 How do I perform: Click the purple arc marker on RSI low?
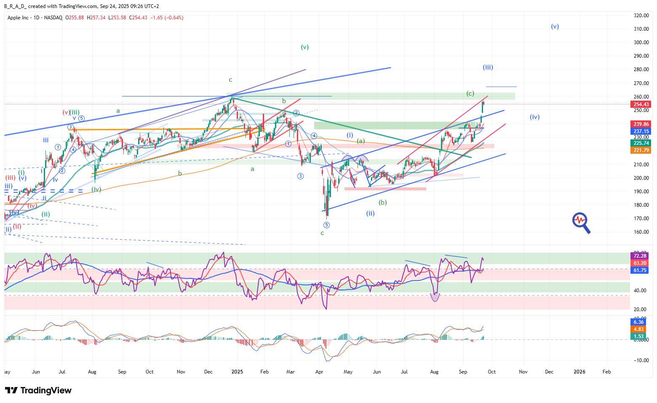click(435, 297)
